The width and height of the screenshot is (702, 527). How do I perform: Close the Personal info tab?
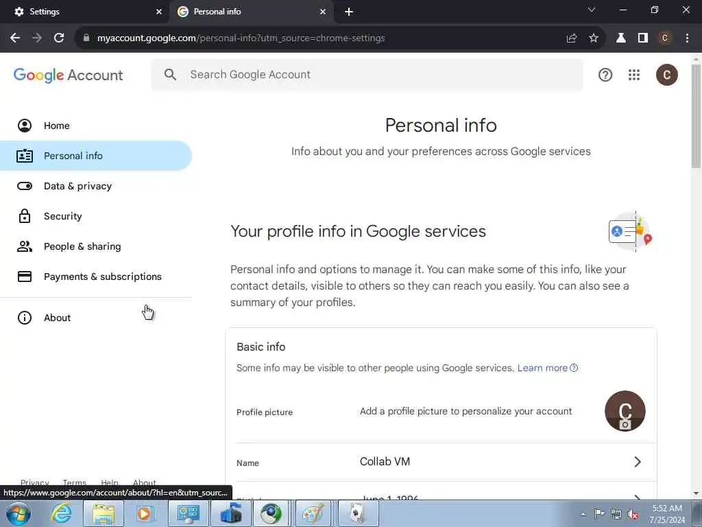click(x=323, y=12)
